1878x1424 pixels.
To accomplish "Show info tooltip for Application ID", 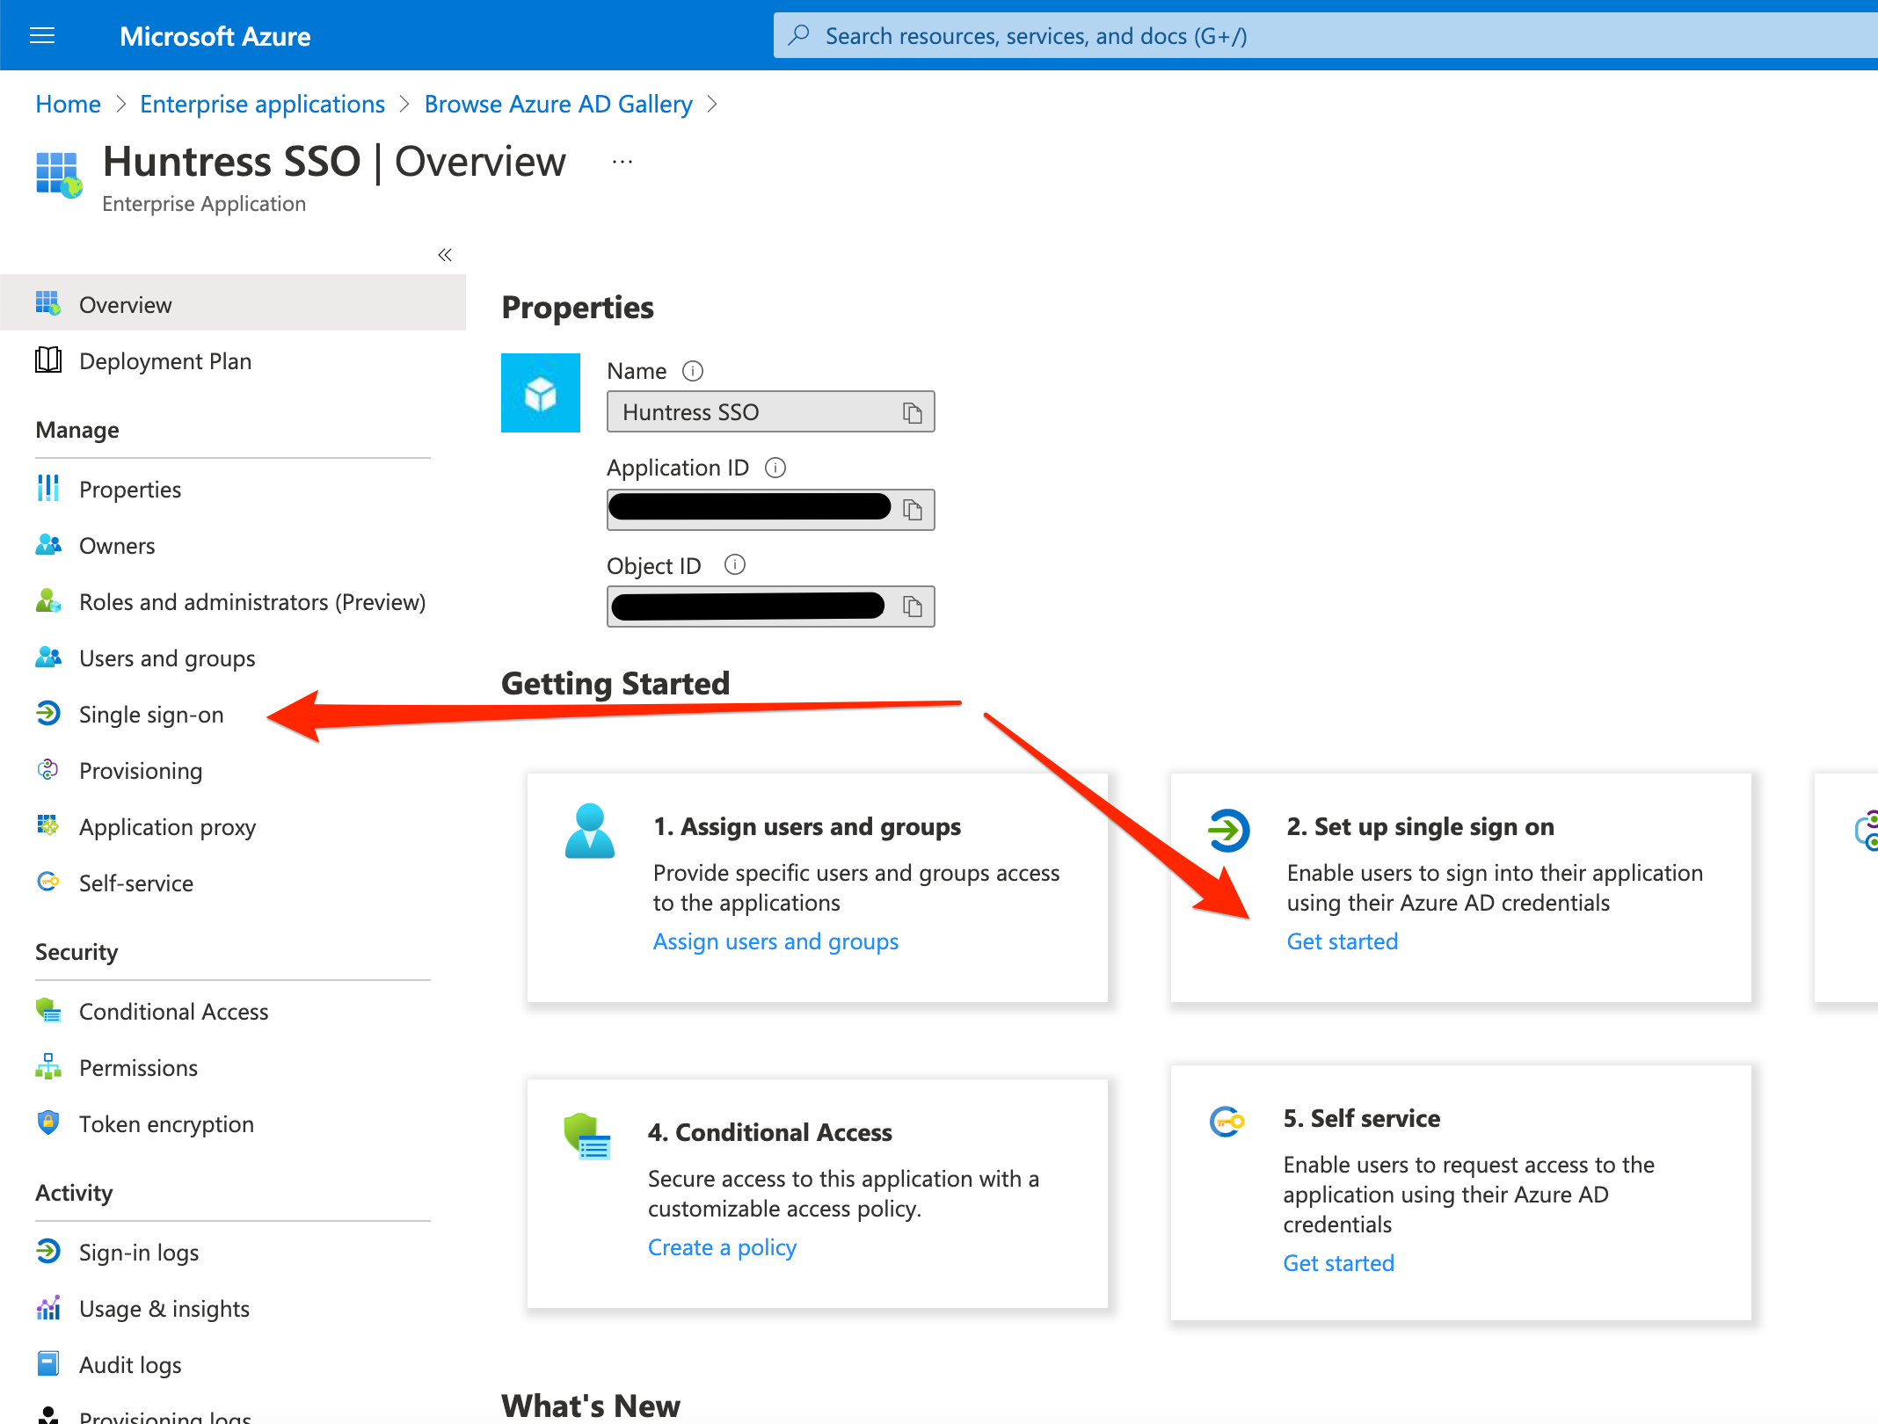I will (x=775, y=468).
